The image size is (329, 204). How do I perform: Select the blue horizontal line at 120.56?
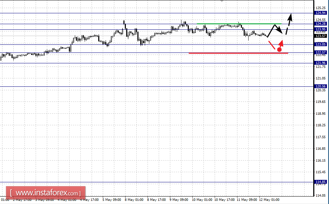coord(157,86)
